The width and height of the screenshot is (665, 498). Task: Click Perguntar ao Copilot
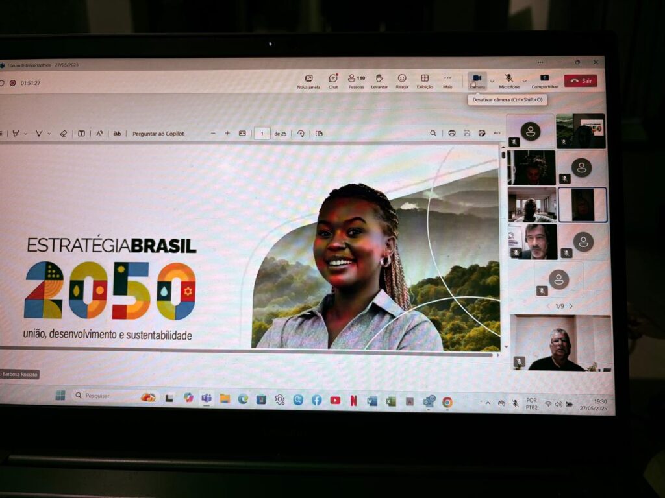click(158, 134)
